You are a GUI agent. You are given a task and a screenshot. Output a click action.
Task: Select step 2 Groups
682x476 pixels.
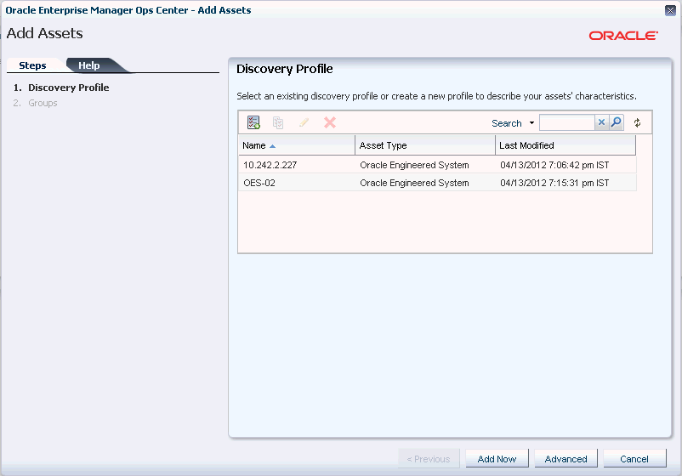coord(35,103)
